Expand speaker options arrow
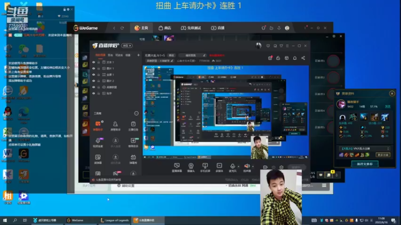This screenshot has width=401, height=225. 253,166
